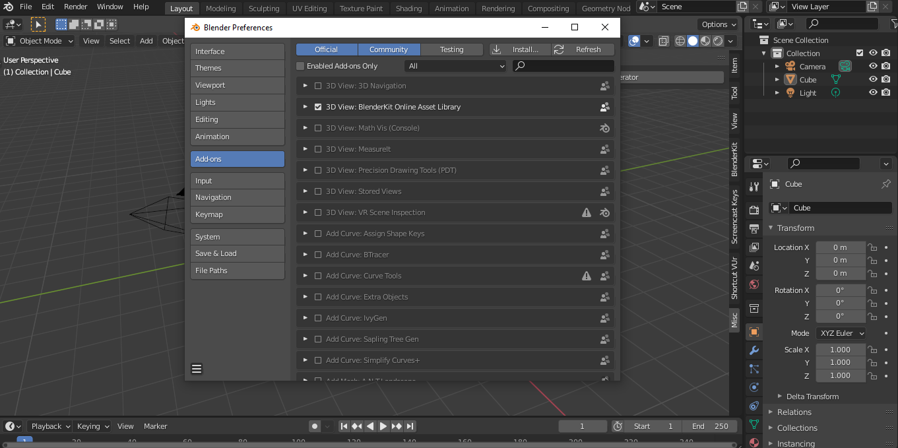Open the Render menu
The height and width of the screenshot is (448, 898).
click(76, 7)
